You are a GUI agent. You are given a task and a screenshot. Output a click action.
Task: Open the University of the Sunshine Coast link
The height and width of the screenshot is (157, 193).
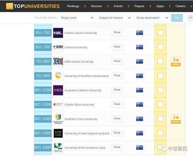pyautogui.click(x=85, y=148)
